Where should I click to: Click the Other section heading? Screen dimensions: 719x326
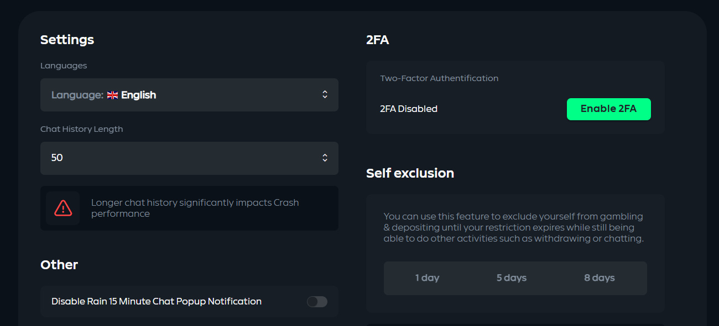click(x=59, y=265)
